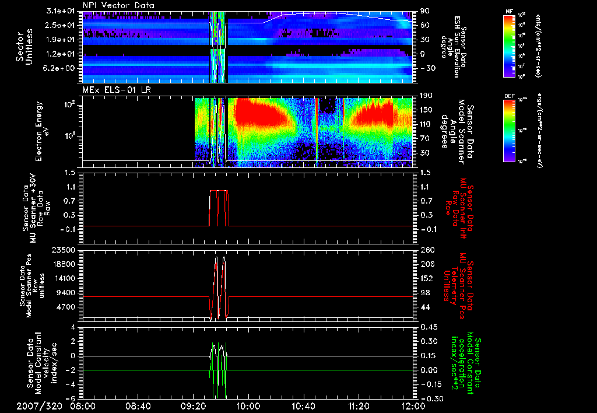Click the NF count-rate color bar
This screenshot has width=597, height=413.
point(510,45)
